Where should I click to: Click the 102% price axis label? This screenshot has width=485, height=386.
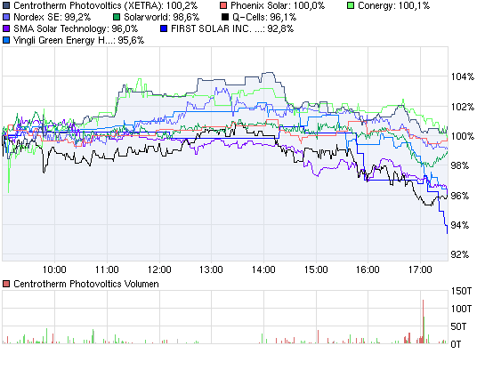click(463, 107)
